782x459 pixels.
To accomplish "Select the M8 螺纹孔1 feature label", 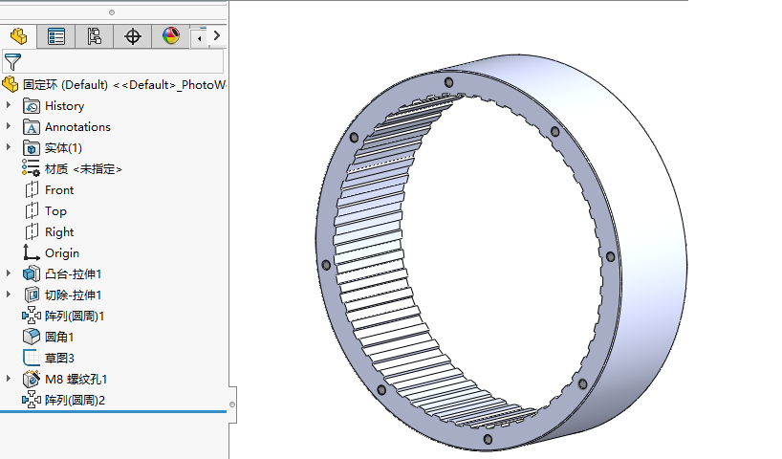I will point(76,380).
